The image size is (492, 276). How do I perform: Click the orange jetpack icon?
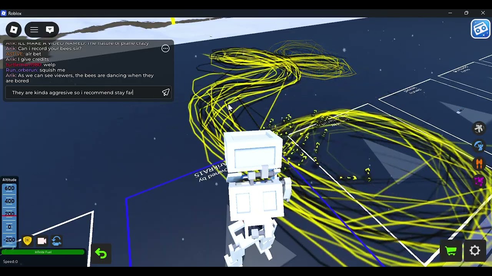click(x=479, y=164)
